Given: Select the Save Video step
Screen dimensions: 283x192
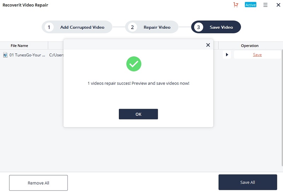Looking at the screenshot, I should [216, 27].
